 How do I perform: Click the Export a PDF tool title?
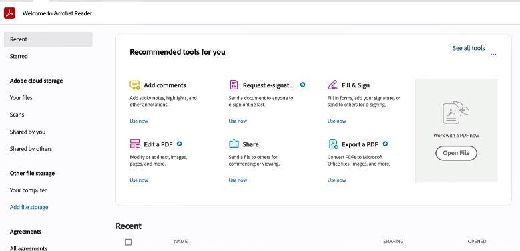360,144
